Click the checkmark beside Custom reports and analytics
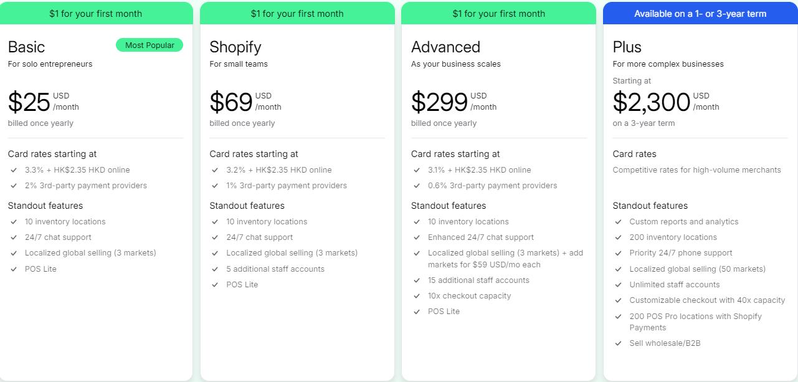Image resolution: width=798 pixels, height=382 pixels. pyautogui.click(x=619, y=221)
